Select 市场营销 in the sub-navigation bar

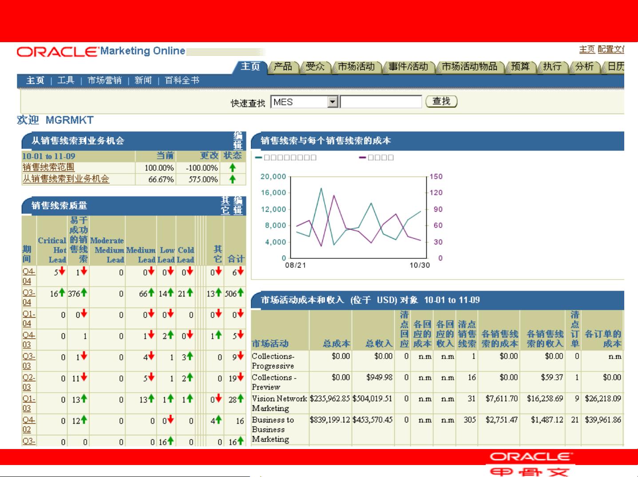104,80
